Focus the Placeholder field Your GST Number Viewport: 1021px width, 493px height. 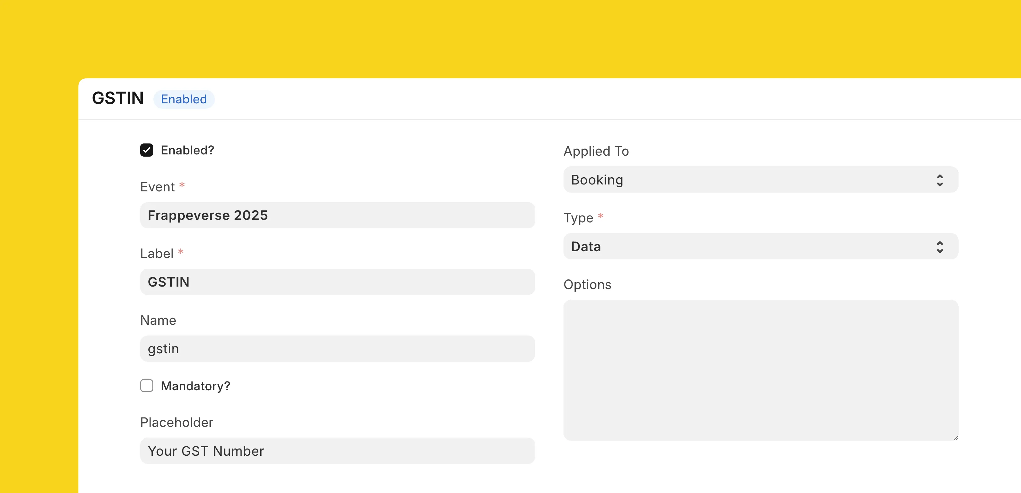point(337,451)
